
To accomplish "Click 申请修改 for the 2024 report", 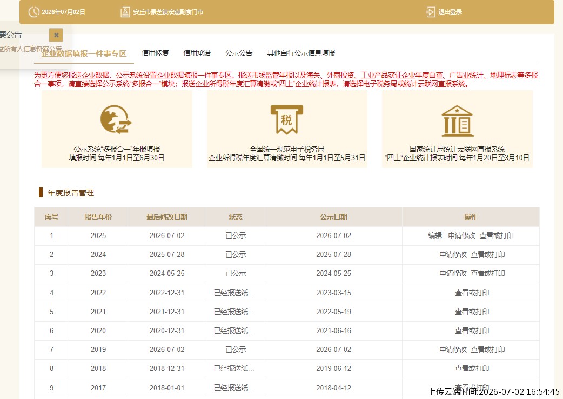I will [x=453, y=254].
